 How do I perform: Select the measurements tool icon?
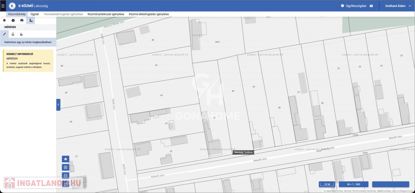31,20
